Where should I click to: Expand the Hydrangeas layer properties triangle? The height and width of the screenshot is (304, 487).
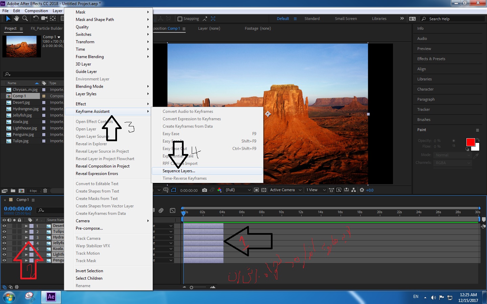26,237
